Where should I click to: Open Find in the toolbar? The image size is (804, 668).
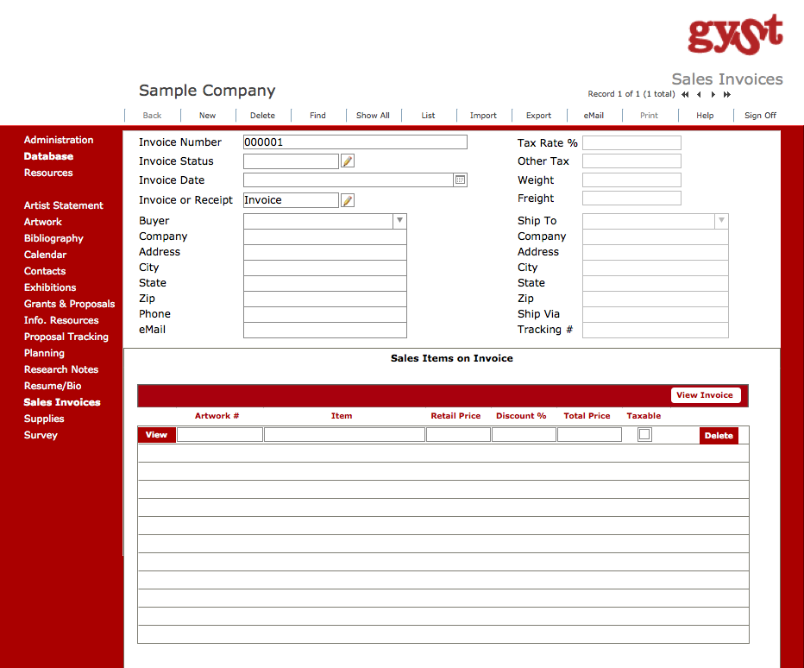[317, 116]
